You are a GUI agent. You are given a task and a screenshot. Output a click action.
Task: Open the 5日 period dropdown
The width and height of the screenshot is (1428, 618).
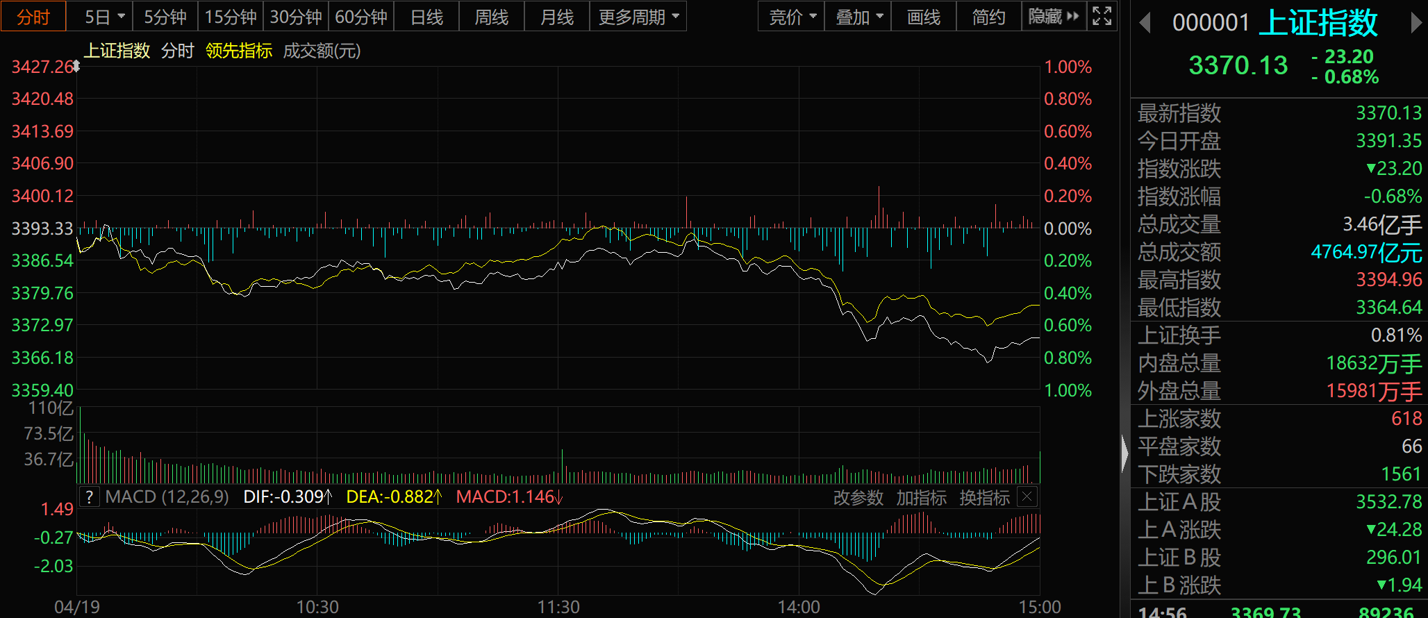[x=104, y=17]
